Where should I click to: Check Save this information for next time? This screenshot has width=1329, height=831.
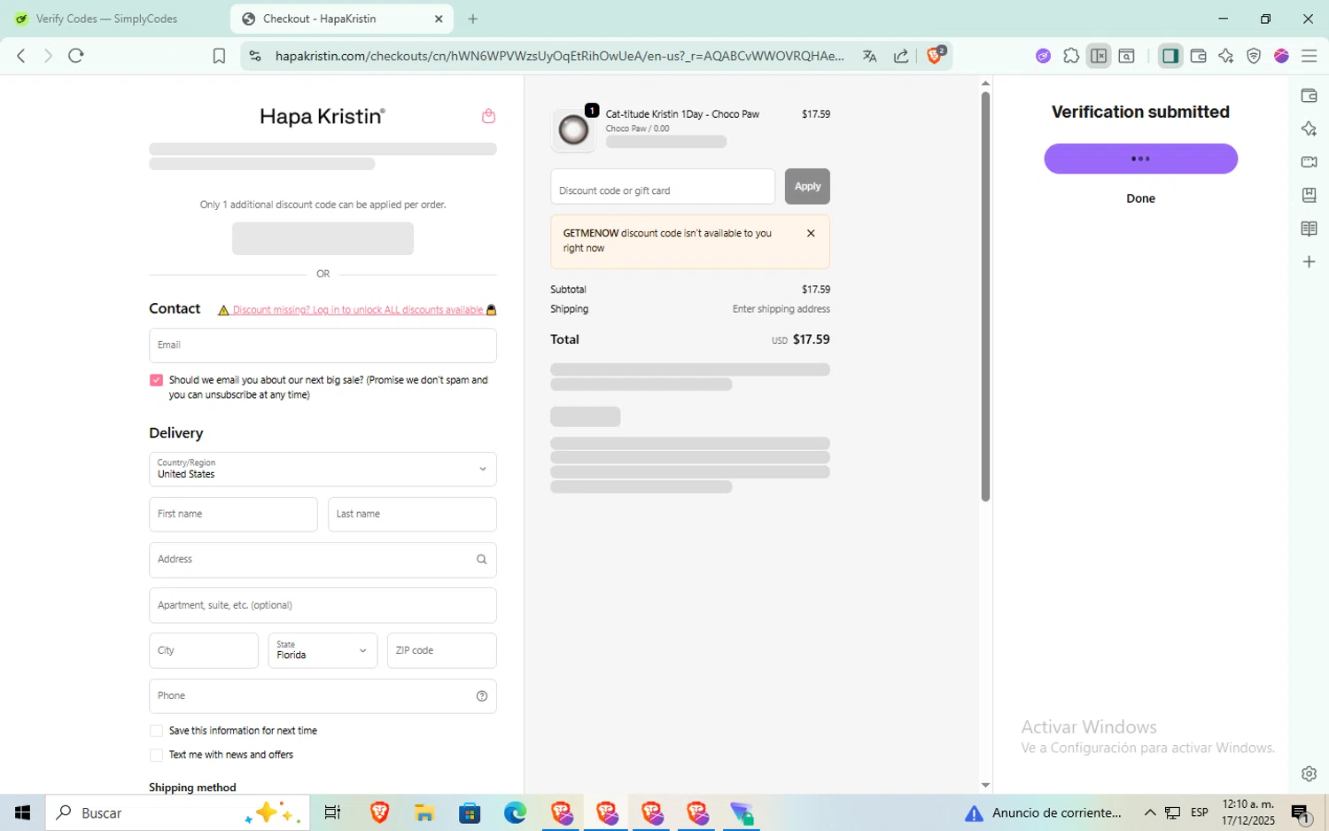[x=157, y=731]
